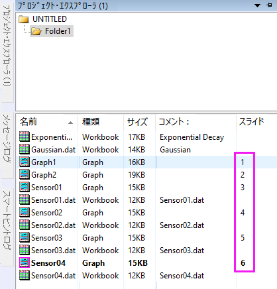The image size is (277, 289).
Task: Click the Sensor01 graph icon
Action: [x=24, y=187]
